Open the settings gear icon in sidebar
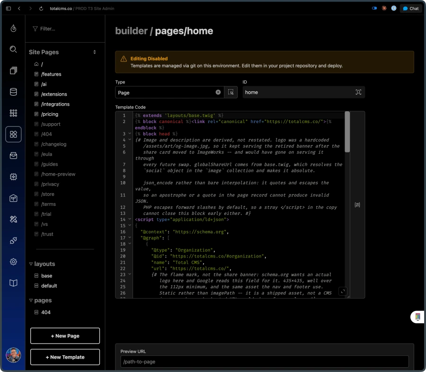This screenshot has width=426, height=372. click(x=13, y=262)
